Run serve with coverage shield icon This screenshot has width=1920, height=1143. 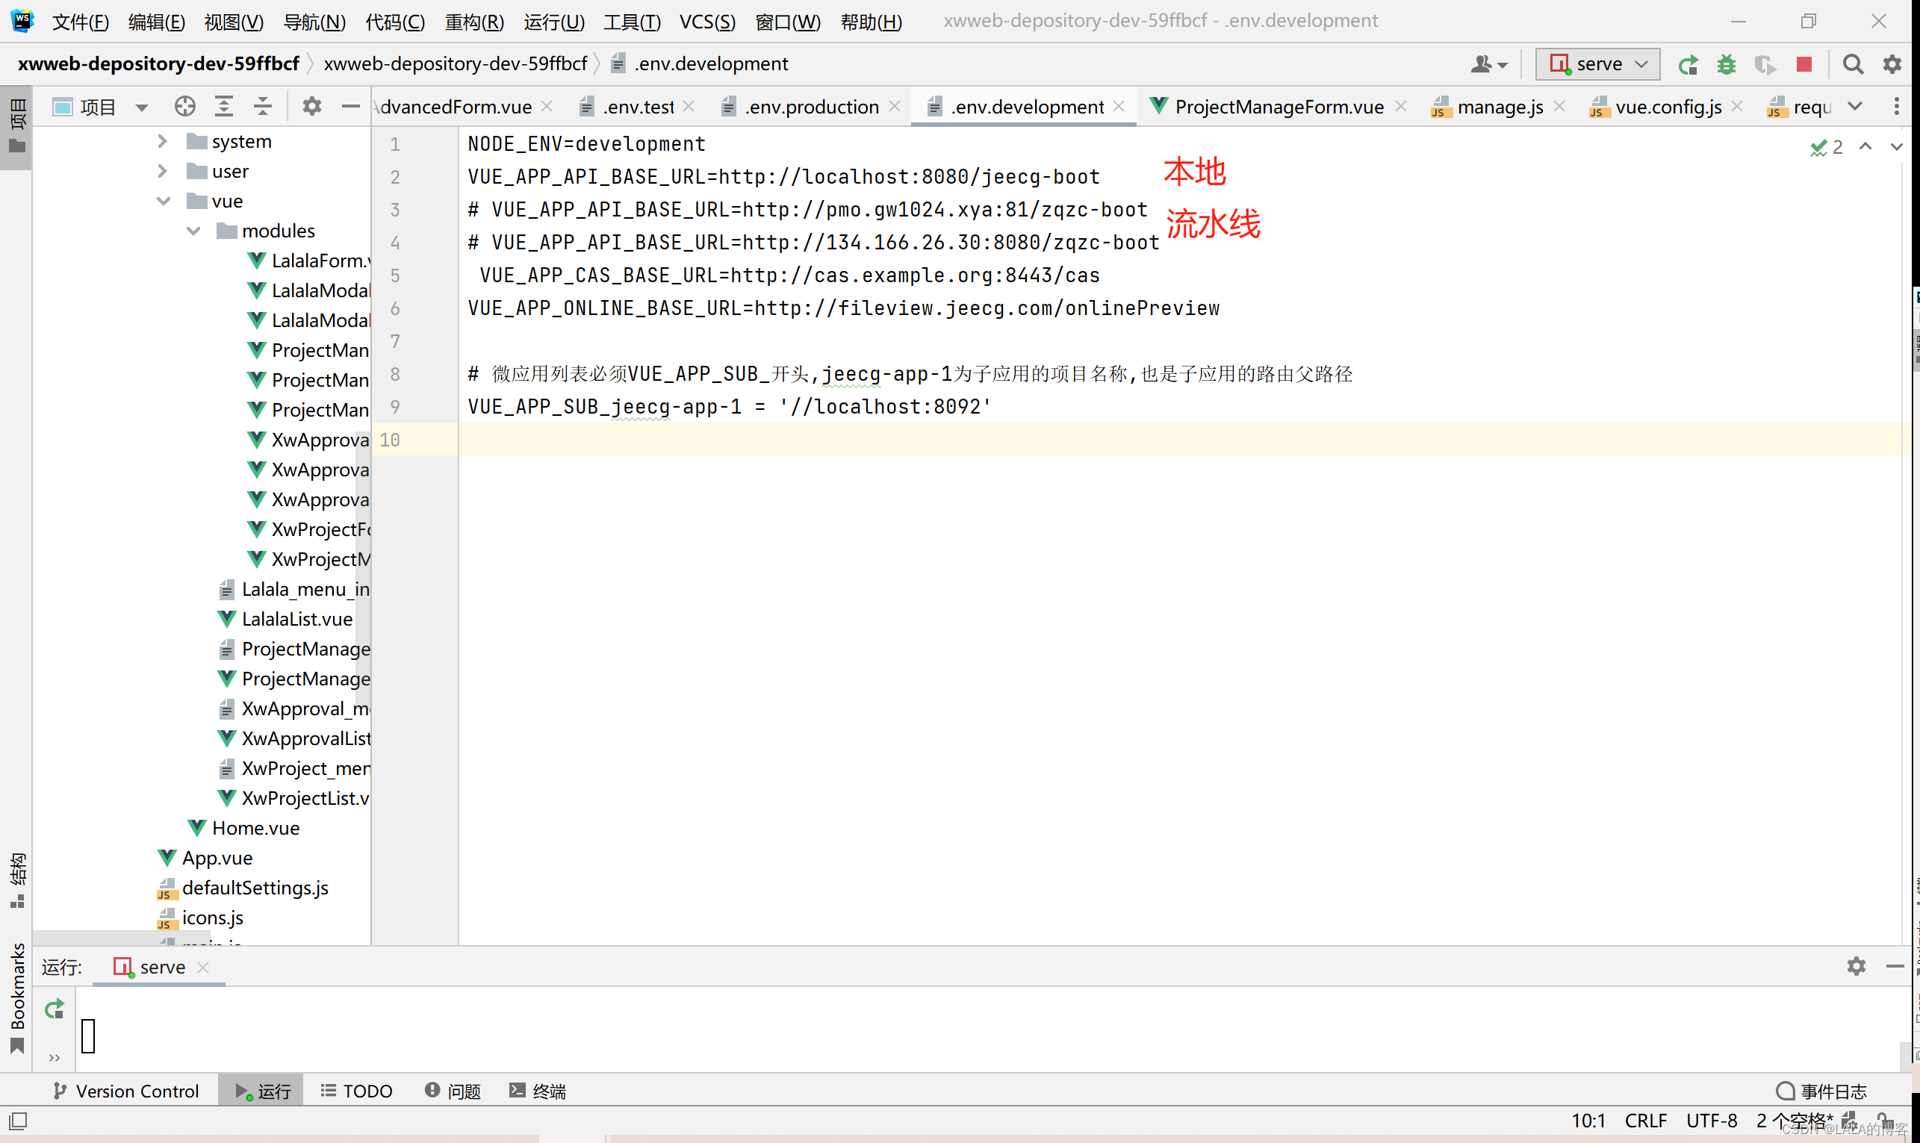1765,65
